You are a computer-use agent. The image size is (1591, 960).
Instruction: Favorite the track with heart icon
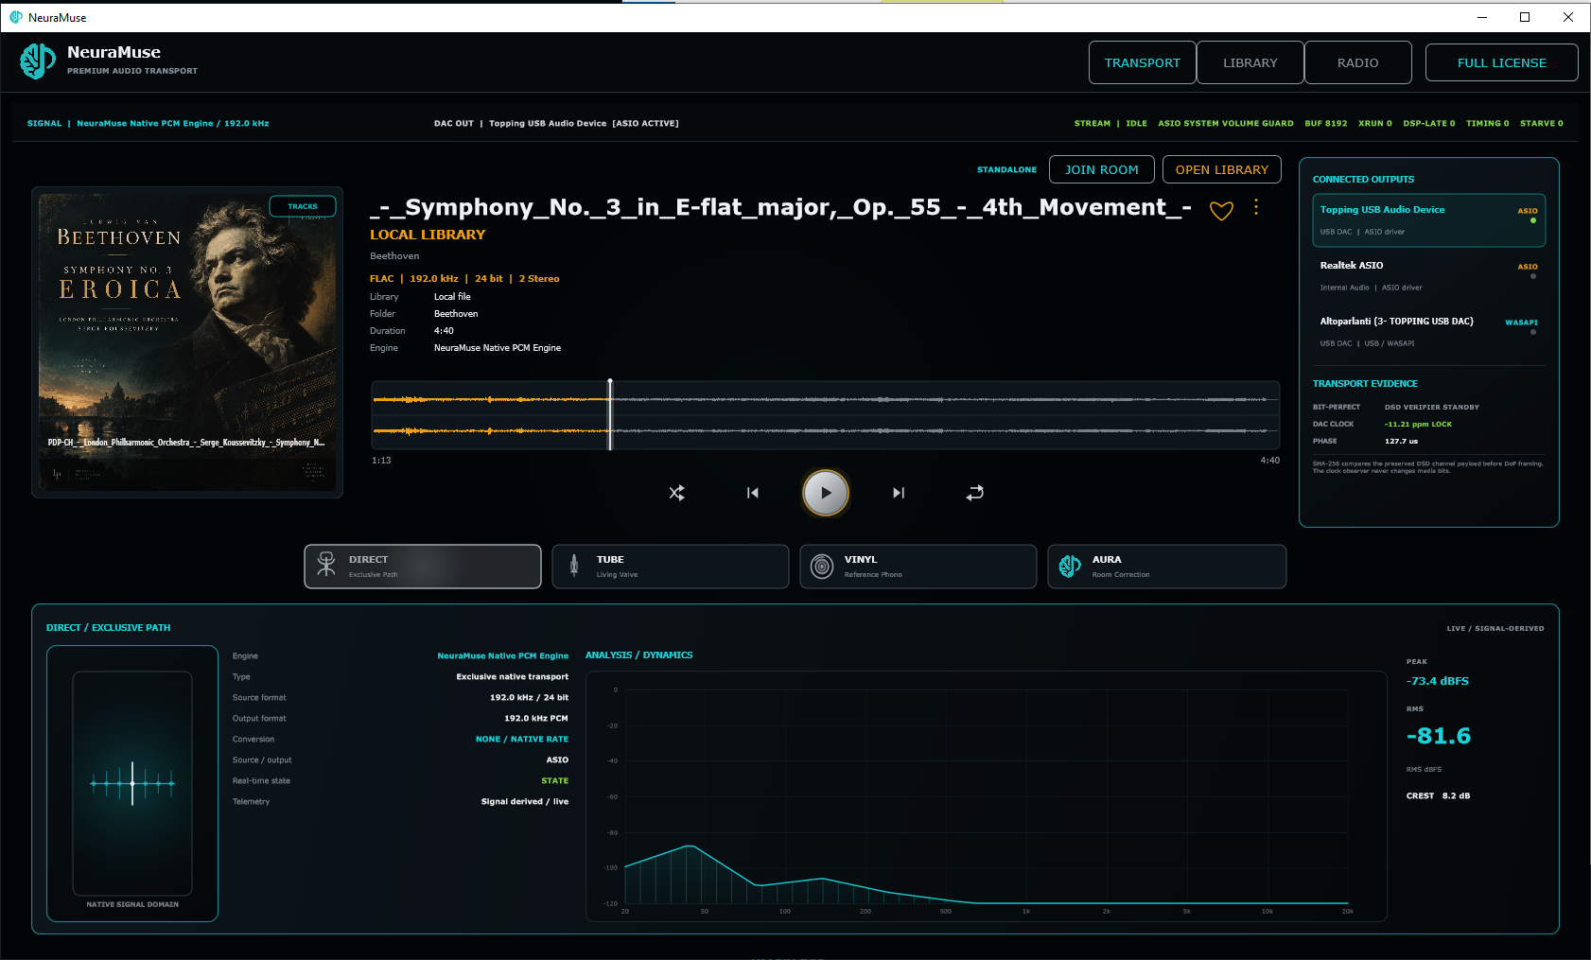[x=1222, y=211]
